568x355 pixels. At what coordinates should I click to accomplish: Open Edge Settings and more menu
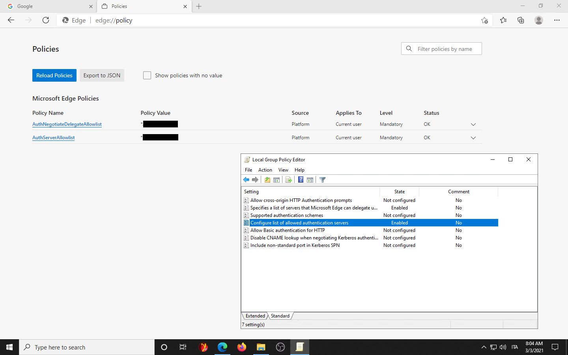coord(557,20)
